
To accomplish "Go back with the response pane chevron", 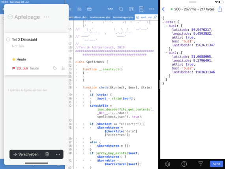I will (x=163, y=9).
